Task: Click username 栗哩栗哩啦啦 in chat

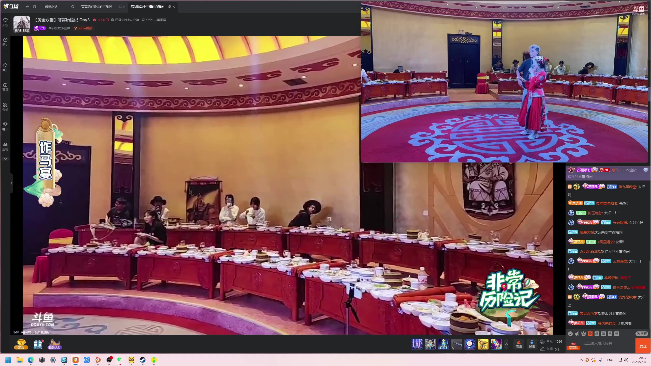Action: 607,203
